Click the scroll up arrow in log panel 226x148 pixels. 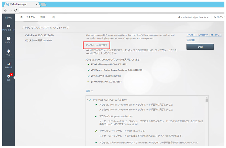coord(207,97)
